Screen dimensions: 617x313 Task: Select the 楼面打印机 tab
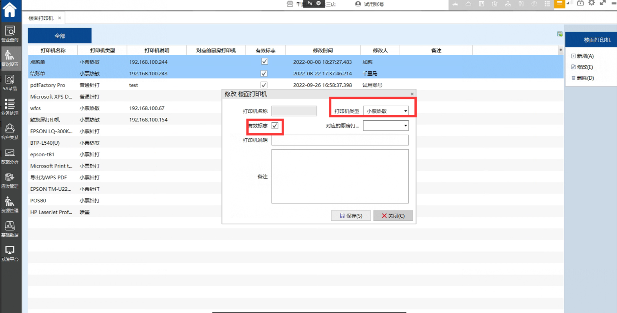click(x=41, y=18)
